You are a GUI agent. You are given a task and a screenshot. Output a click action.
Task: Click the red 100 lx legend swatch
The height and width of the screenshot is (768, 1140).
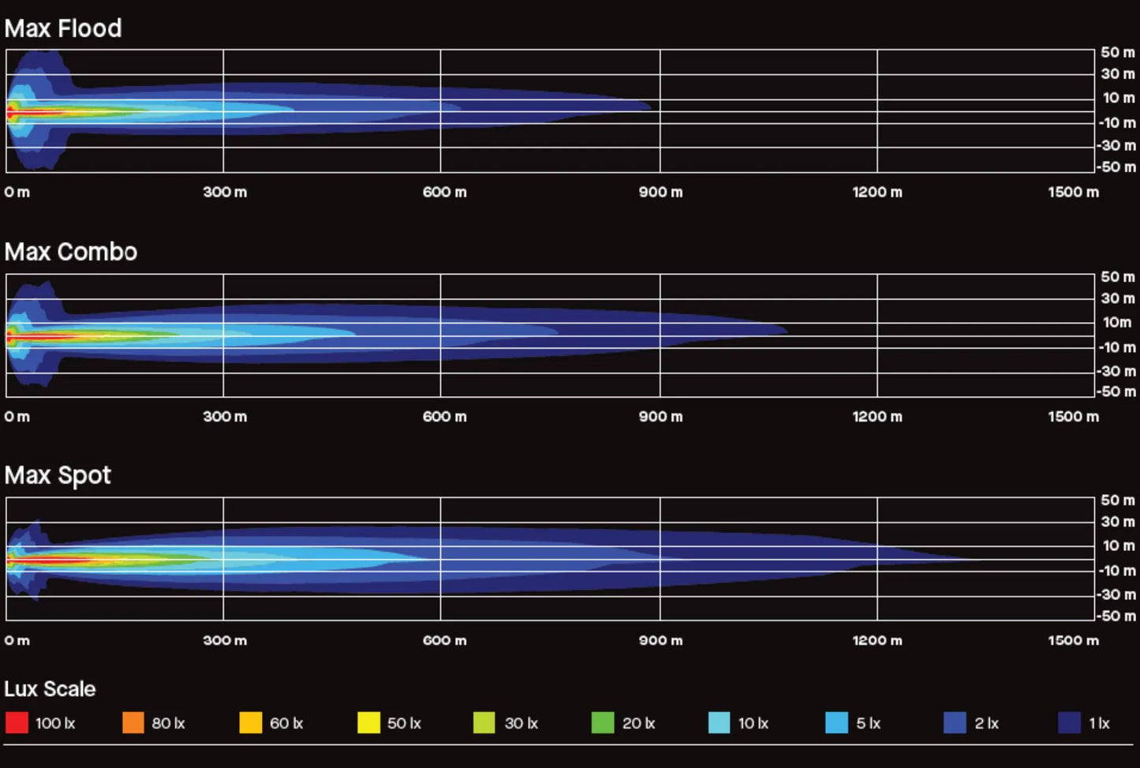(17, 722)
